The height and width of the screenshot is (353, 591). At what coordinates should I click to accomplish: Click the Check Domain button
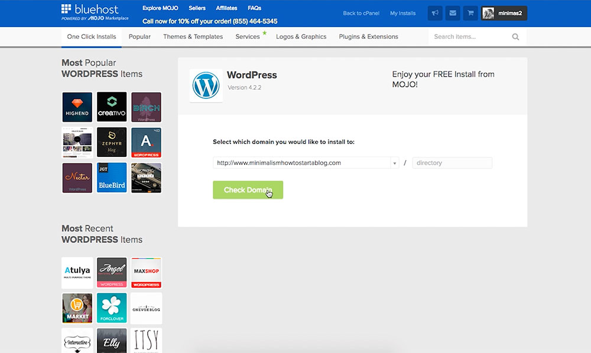click(x=248, y=190)
